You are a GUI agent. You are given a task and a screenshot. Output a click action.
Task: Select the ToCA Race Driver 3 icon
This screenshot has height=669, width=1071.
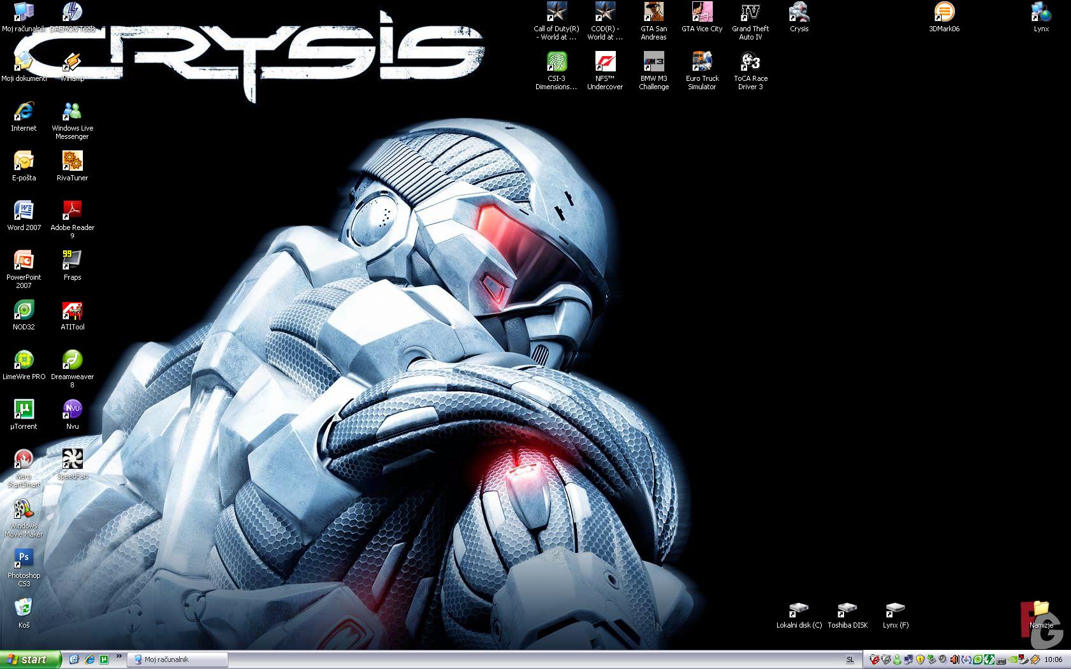coord(750,71)
